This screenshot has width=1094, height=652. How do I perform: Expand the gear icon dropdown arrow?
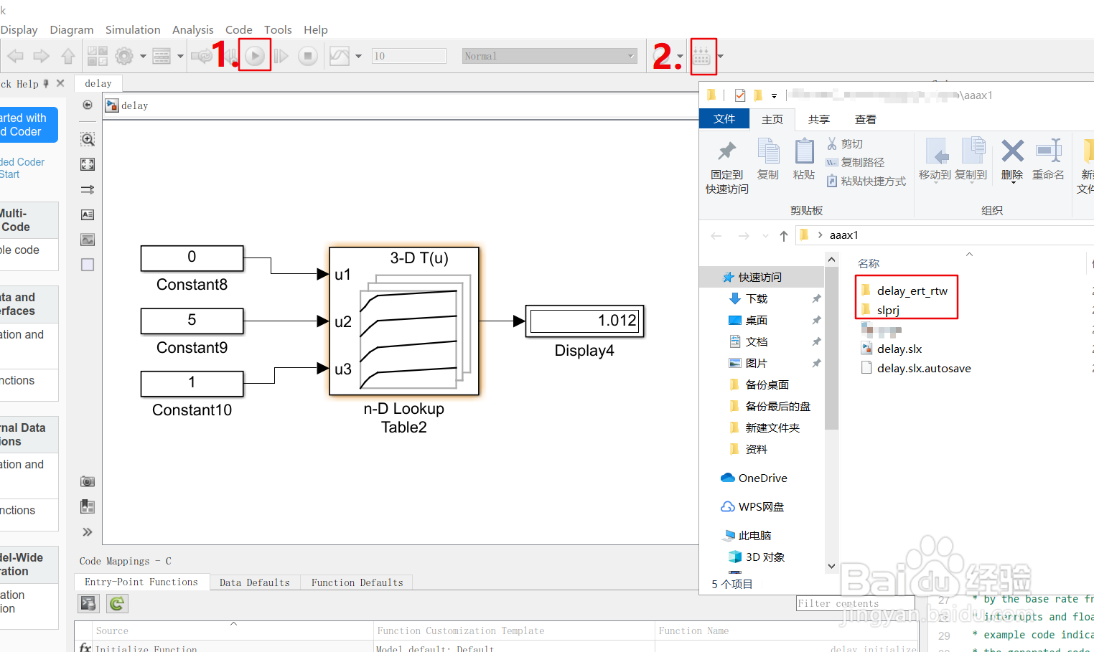pos(143,56)
